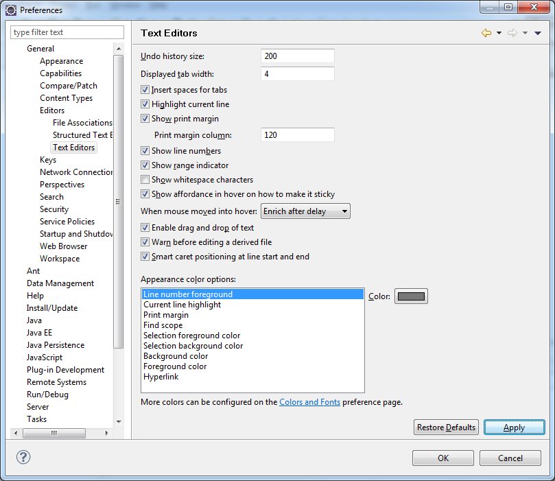Select Foreground color option in list
Viewport: 555px width, 481px height.
pyautogui.click(x=252, y=366)
